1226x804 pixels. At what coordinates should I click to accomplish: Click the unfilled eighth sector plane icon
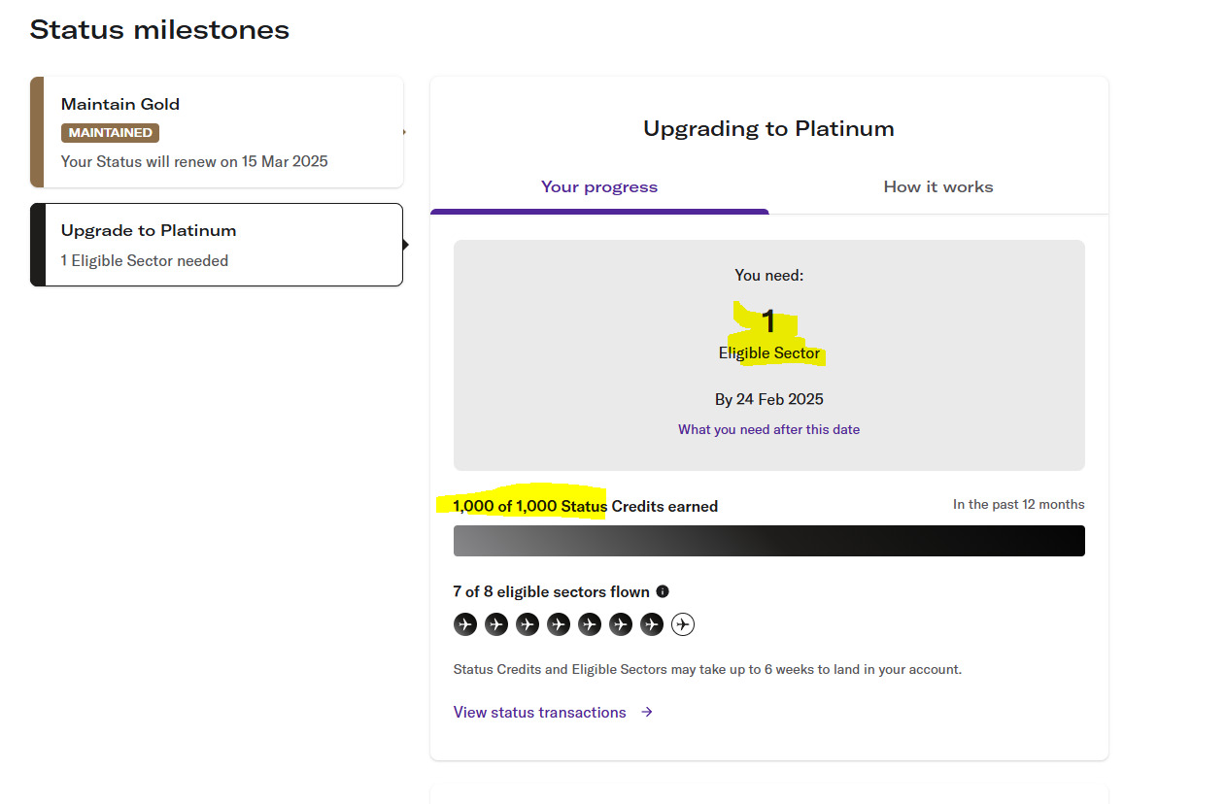pos(683,624)
